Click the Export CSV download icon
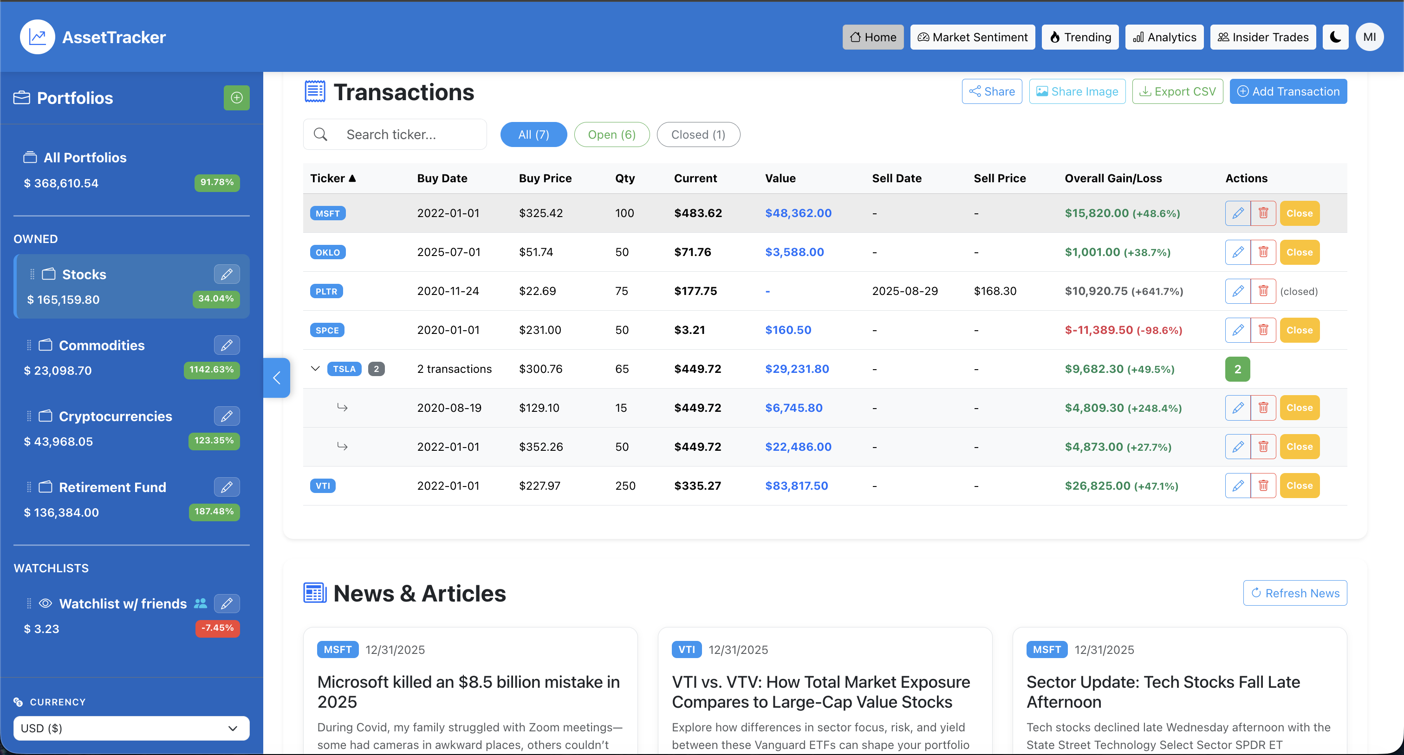 click(1147, 91)
